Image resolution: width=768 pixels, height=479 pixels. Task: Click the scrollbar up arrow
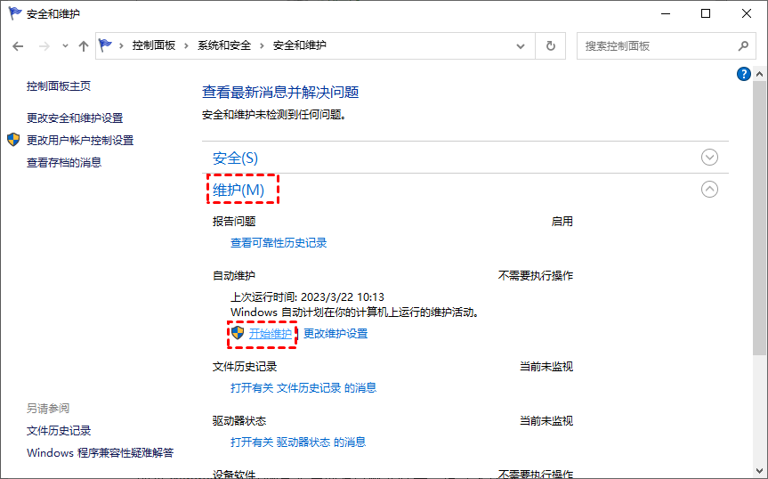click(x=759, y=74)
